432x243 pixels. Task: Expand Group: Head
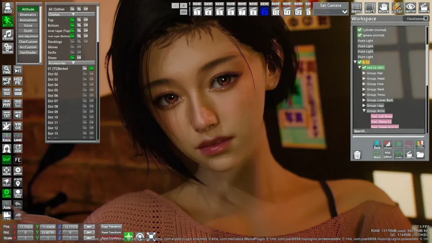click(364, 78)
